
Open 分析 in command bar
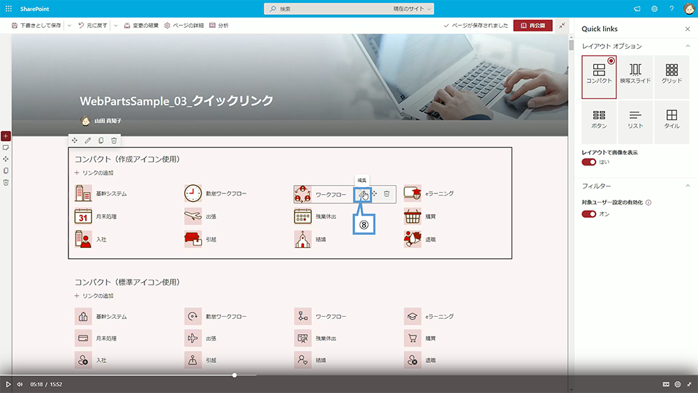pyautogui.click(x=219, y=25)
